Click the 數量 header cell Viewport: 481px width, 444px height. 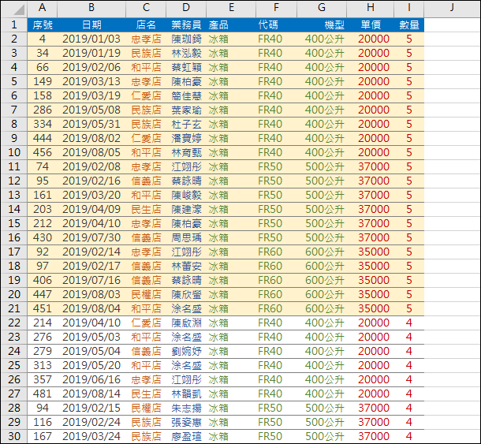point(409,24)
